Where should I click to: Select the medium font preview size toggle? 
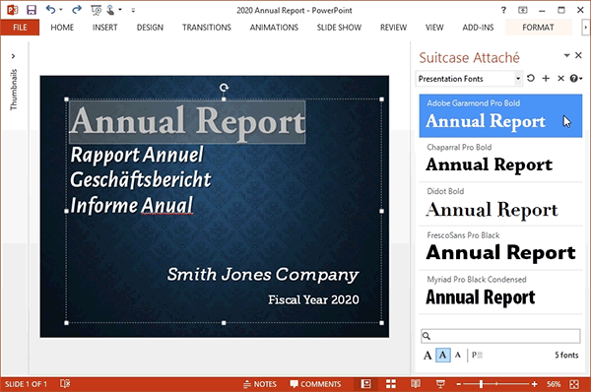443,355
